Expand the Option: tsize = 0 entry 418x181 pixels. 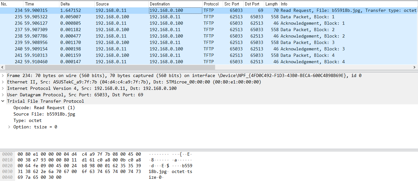[x=9, y=127]
